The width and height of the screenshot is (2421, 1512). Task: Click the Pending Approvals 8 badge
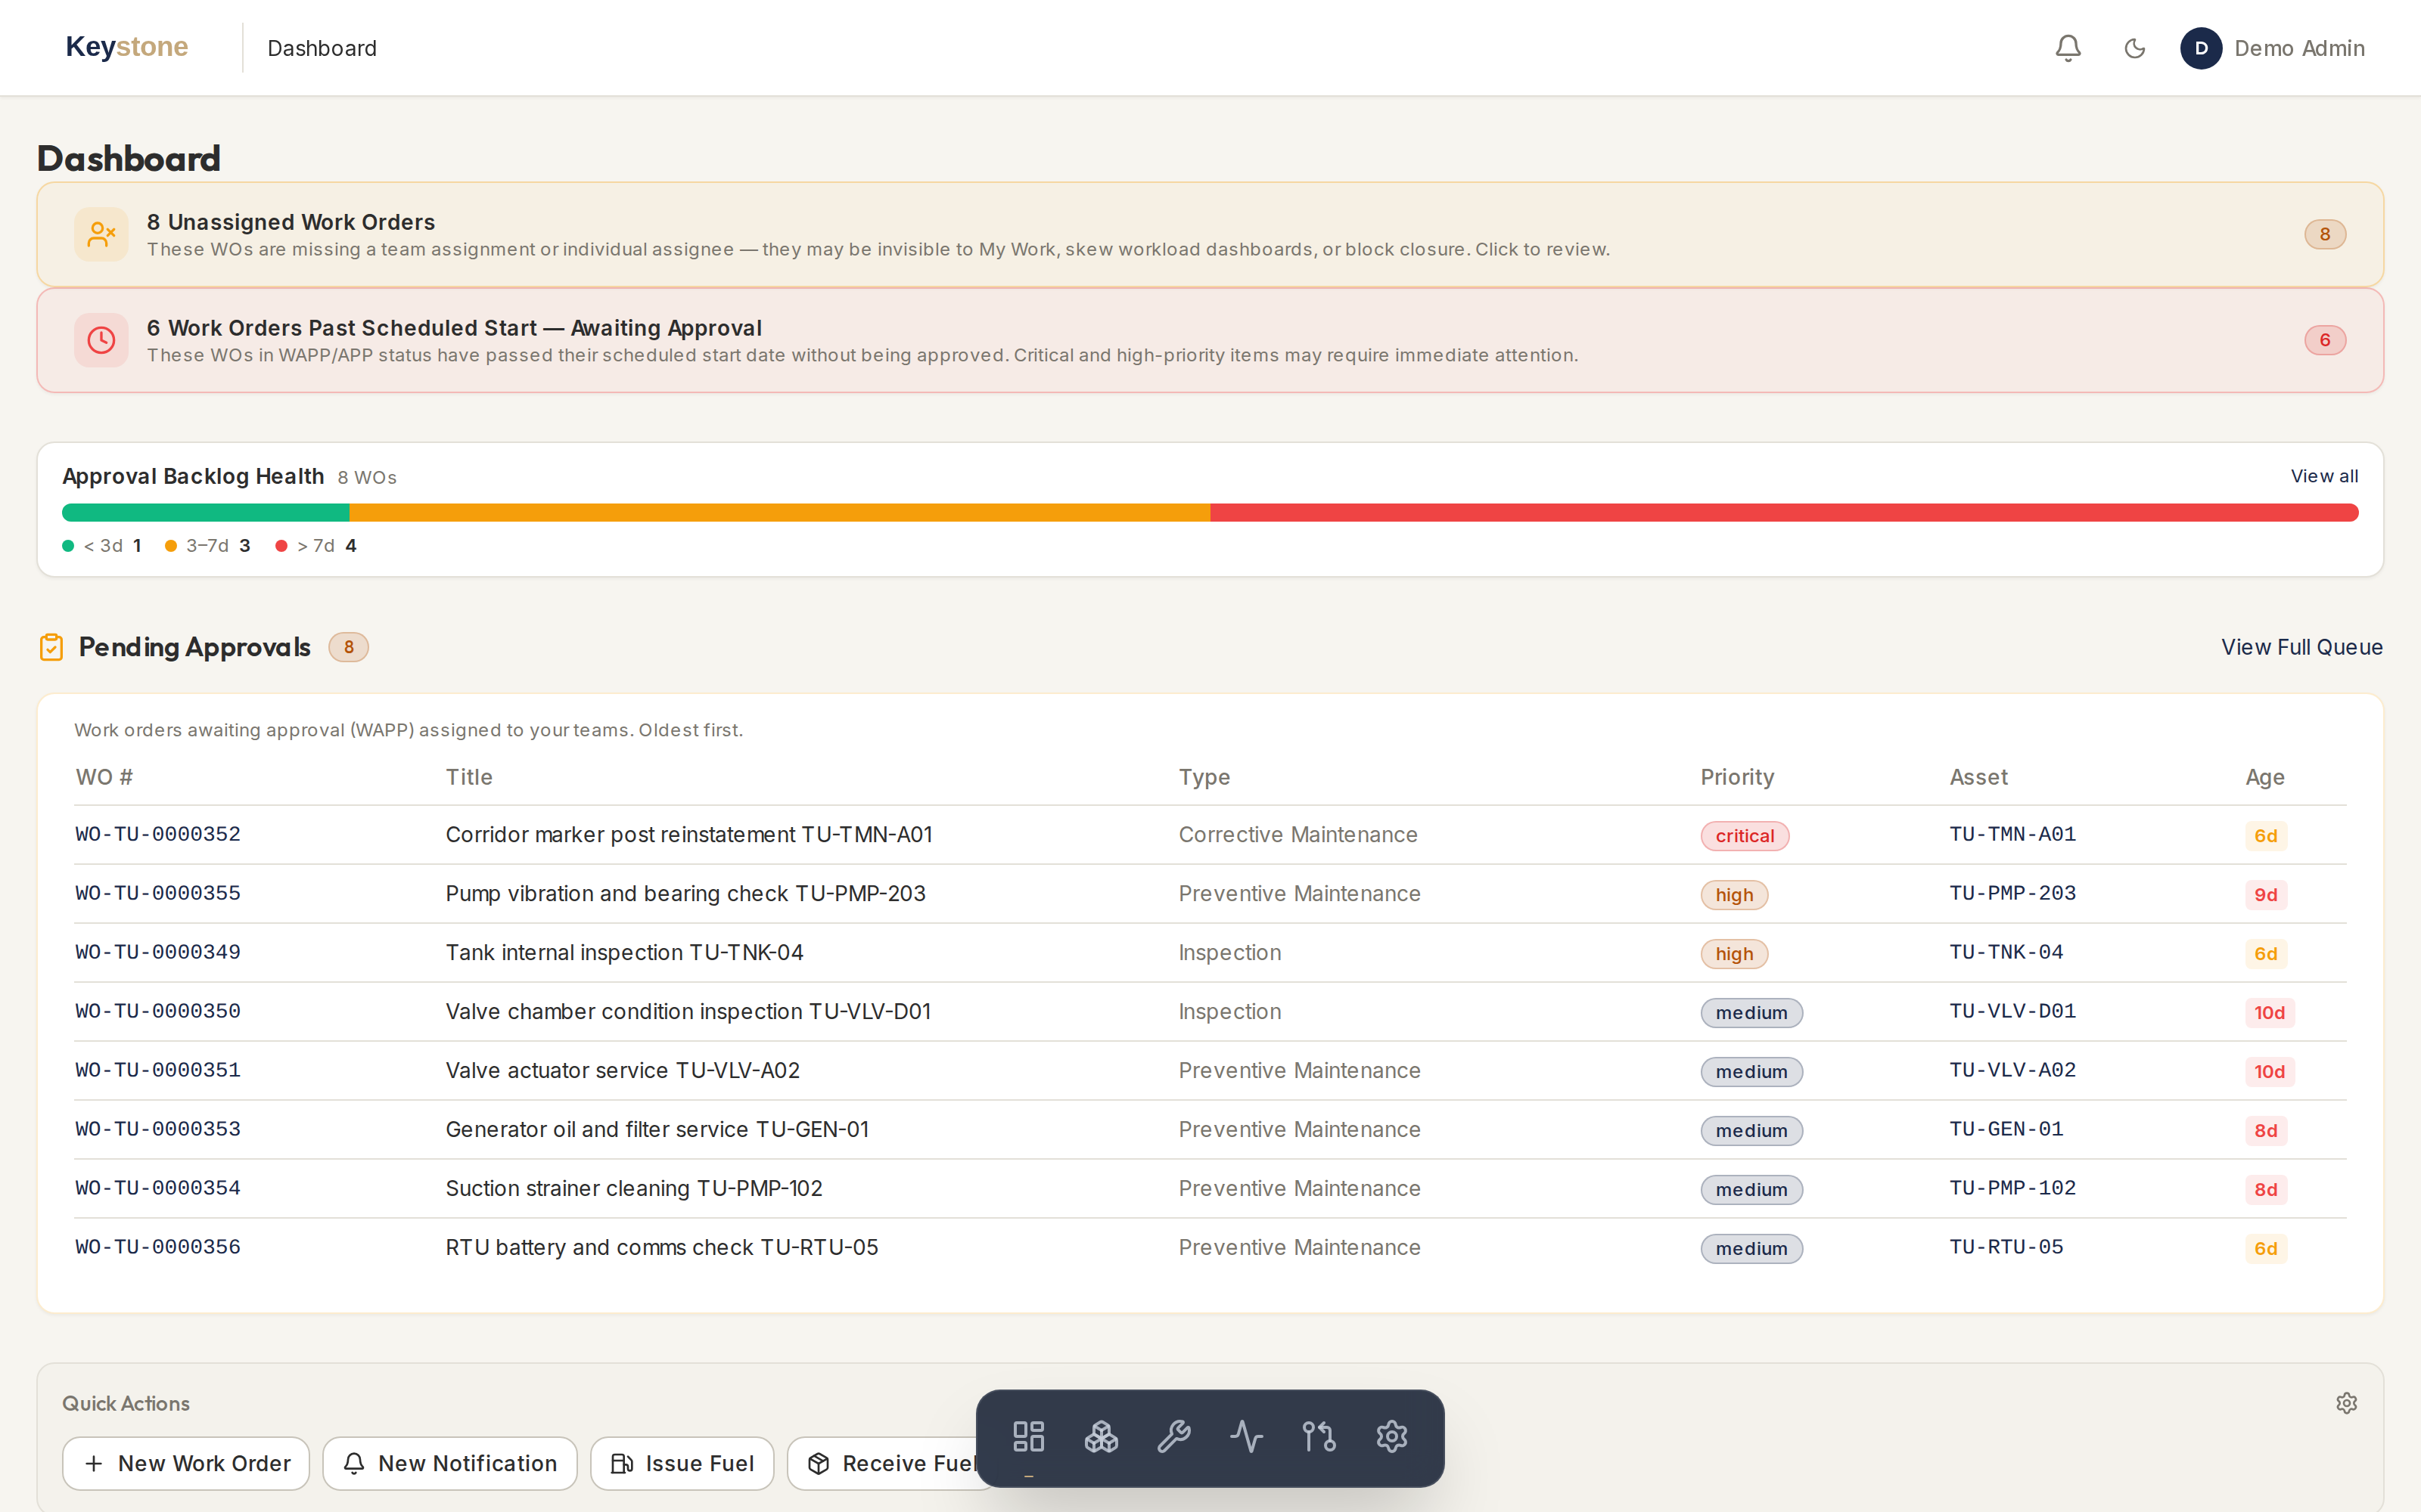point(348,647)
